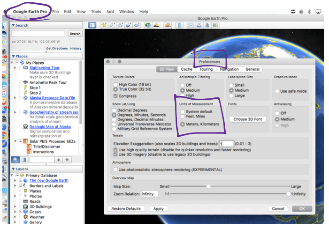The width and height of the screenshot is (329, 228).
Task: Click the Email envelope toolbar icon
Action: 191,25
